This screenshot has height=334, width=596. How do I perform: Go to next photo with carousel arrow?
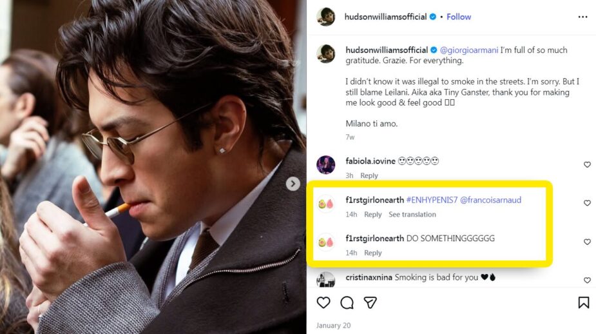point(293,184)
